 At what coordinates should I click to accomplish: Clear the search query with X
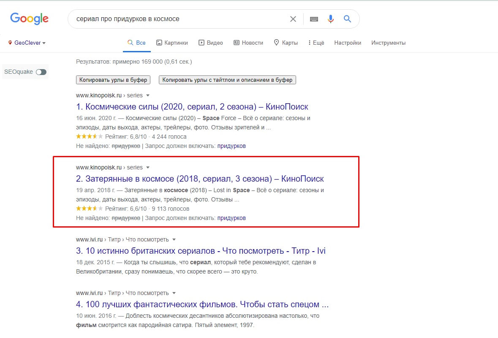click(x=293, y=19)
